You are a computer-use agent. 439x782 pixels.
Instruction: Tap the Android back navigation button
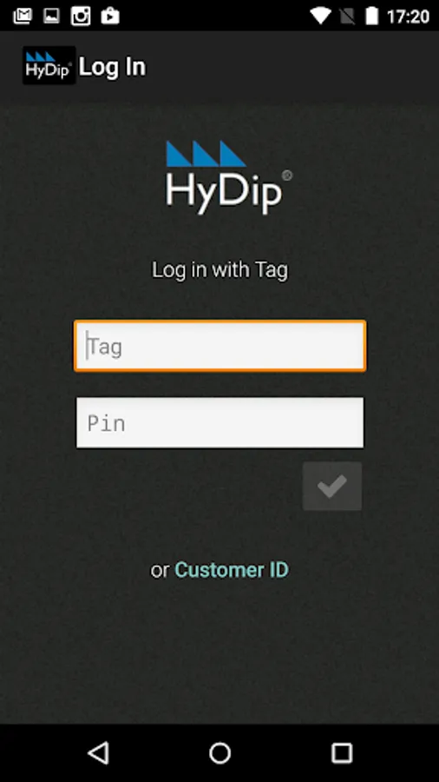[99, 752]
